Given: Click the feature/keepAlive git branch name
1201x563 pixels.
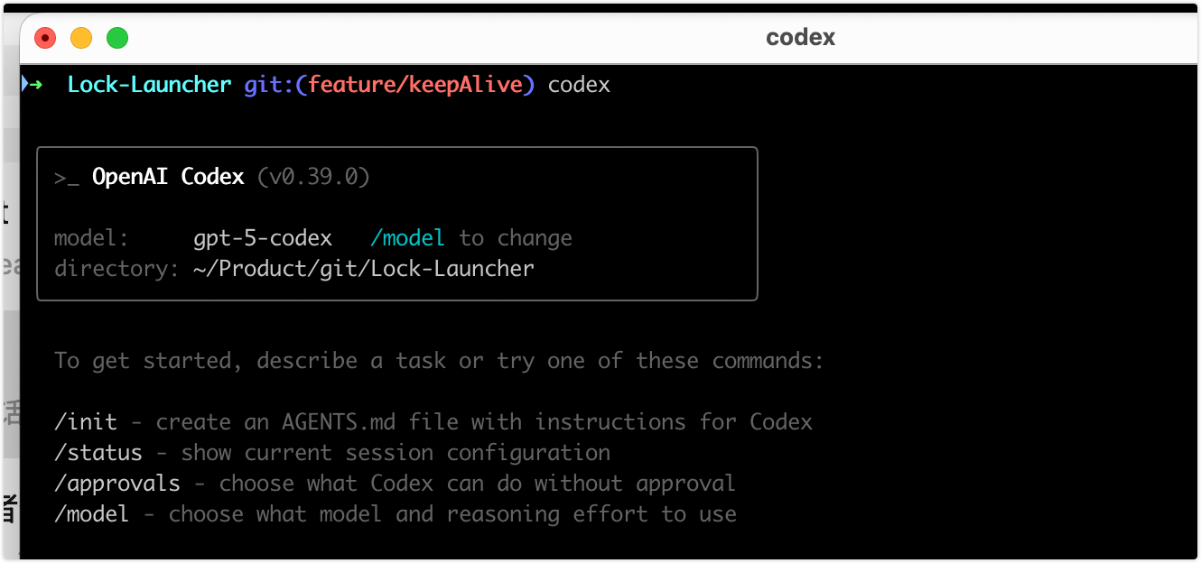Looking at the screenshot, I should pyautogui.click(x=415, y=85).
